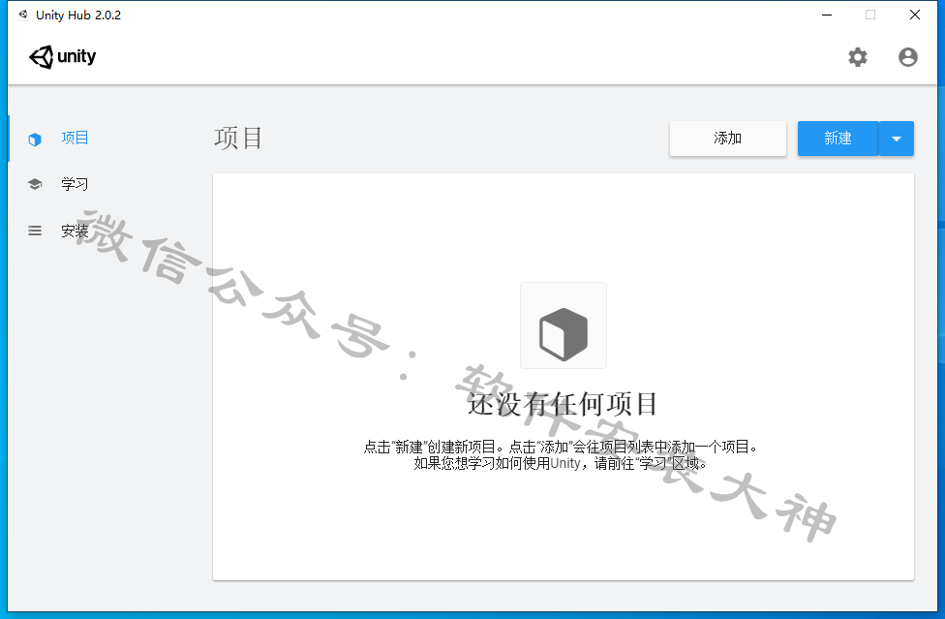
Task: Click the 项目 page title heading
Action: coord(238,138)
